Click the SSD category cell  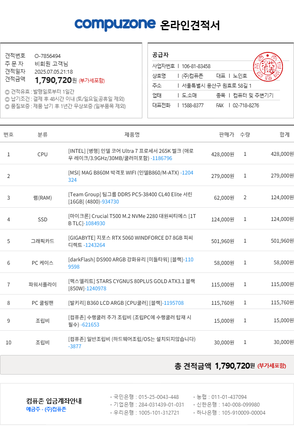click(x=43, y=219)
